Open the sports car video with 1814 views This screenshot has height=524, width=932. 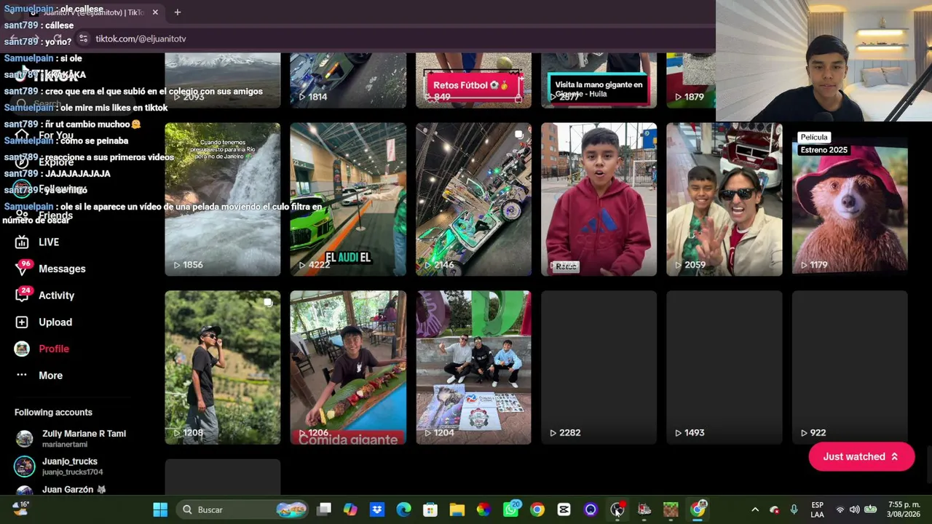(x=348, y=80)
